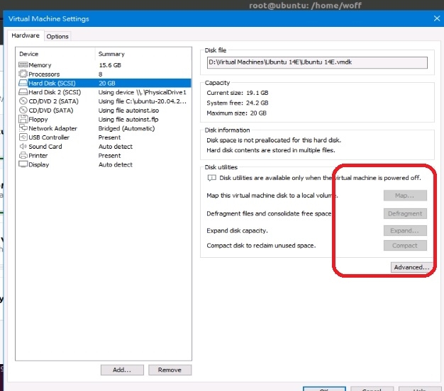The height and width of the screenshot is (391, 444).
Task: Click the Hard Disk 2 (SCSI) icon
Action: pos(23,92)
